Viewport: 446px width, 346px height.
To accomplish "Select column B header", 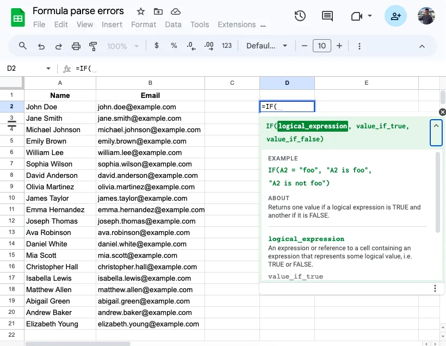I will point(150,83).
